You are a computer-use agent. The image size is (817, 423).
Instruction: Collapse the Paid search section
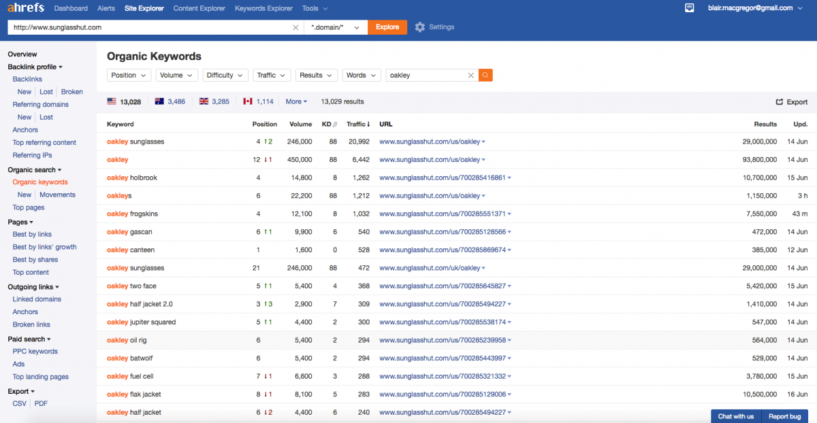click(29, 339)
